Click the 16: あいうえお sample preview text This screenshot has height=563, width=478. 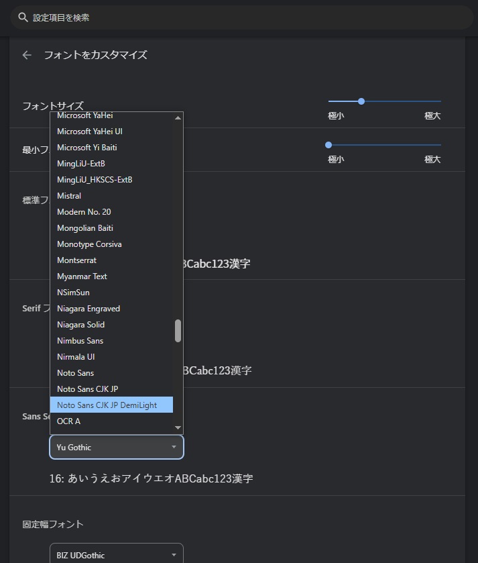pyautogui.click(x=151, y=478)
